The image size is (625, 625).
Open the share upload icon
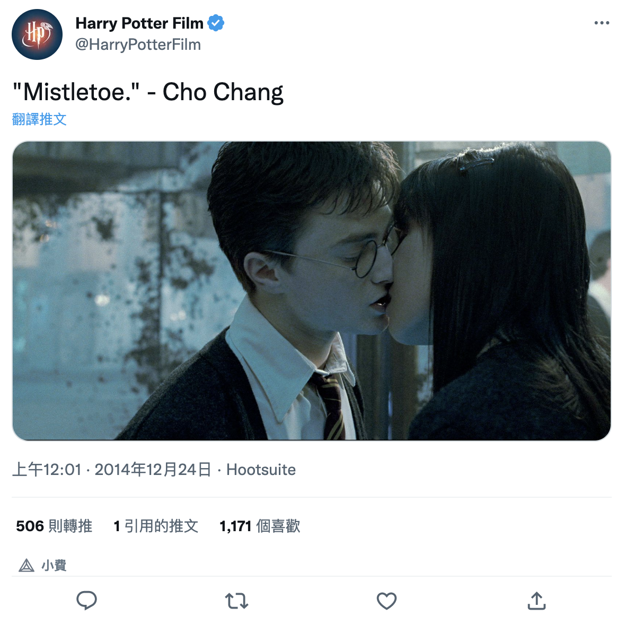[x=536, y=601]
